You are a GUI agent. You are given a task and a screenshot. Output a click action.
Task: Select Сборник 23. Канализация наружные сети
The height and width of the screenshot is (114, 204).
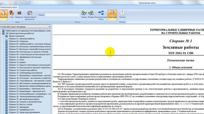(x=27, y=91)
